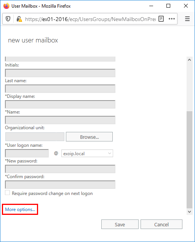Click the vertical scrollbar thumb
The image size is (195, 242).
(189, 160)
